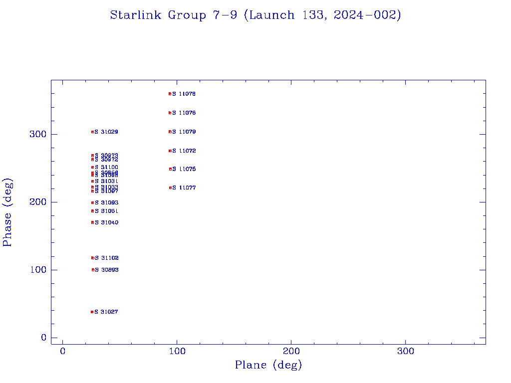
Task: Click the red point for S 11072
Action: point(170,151)
